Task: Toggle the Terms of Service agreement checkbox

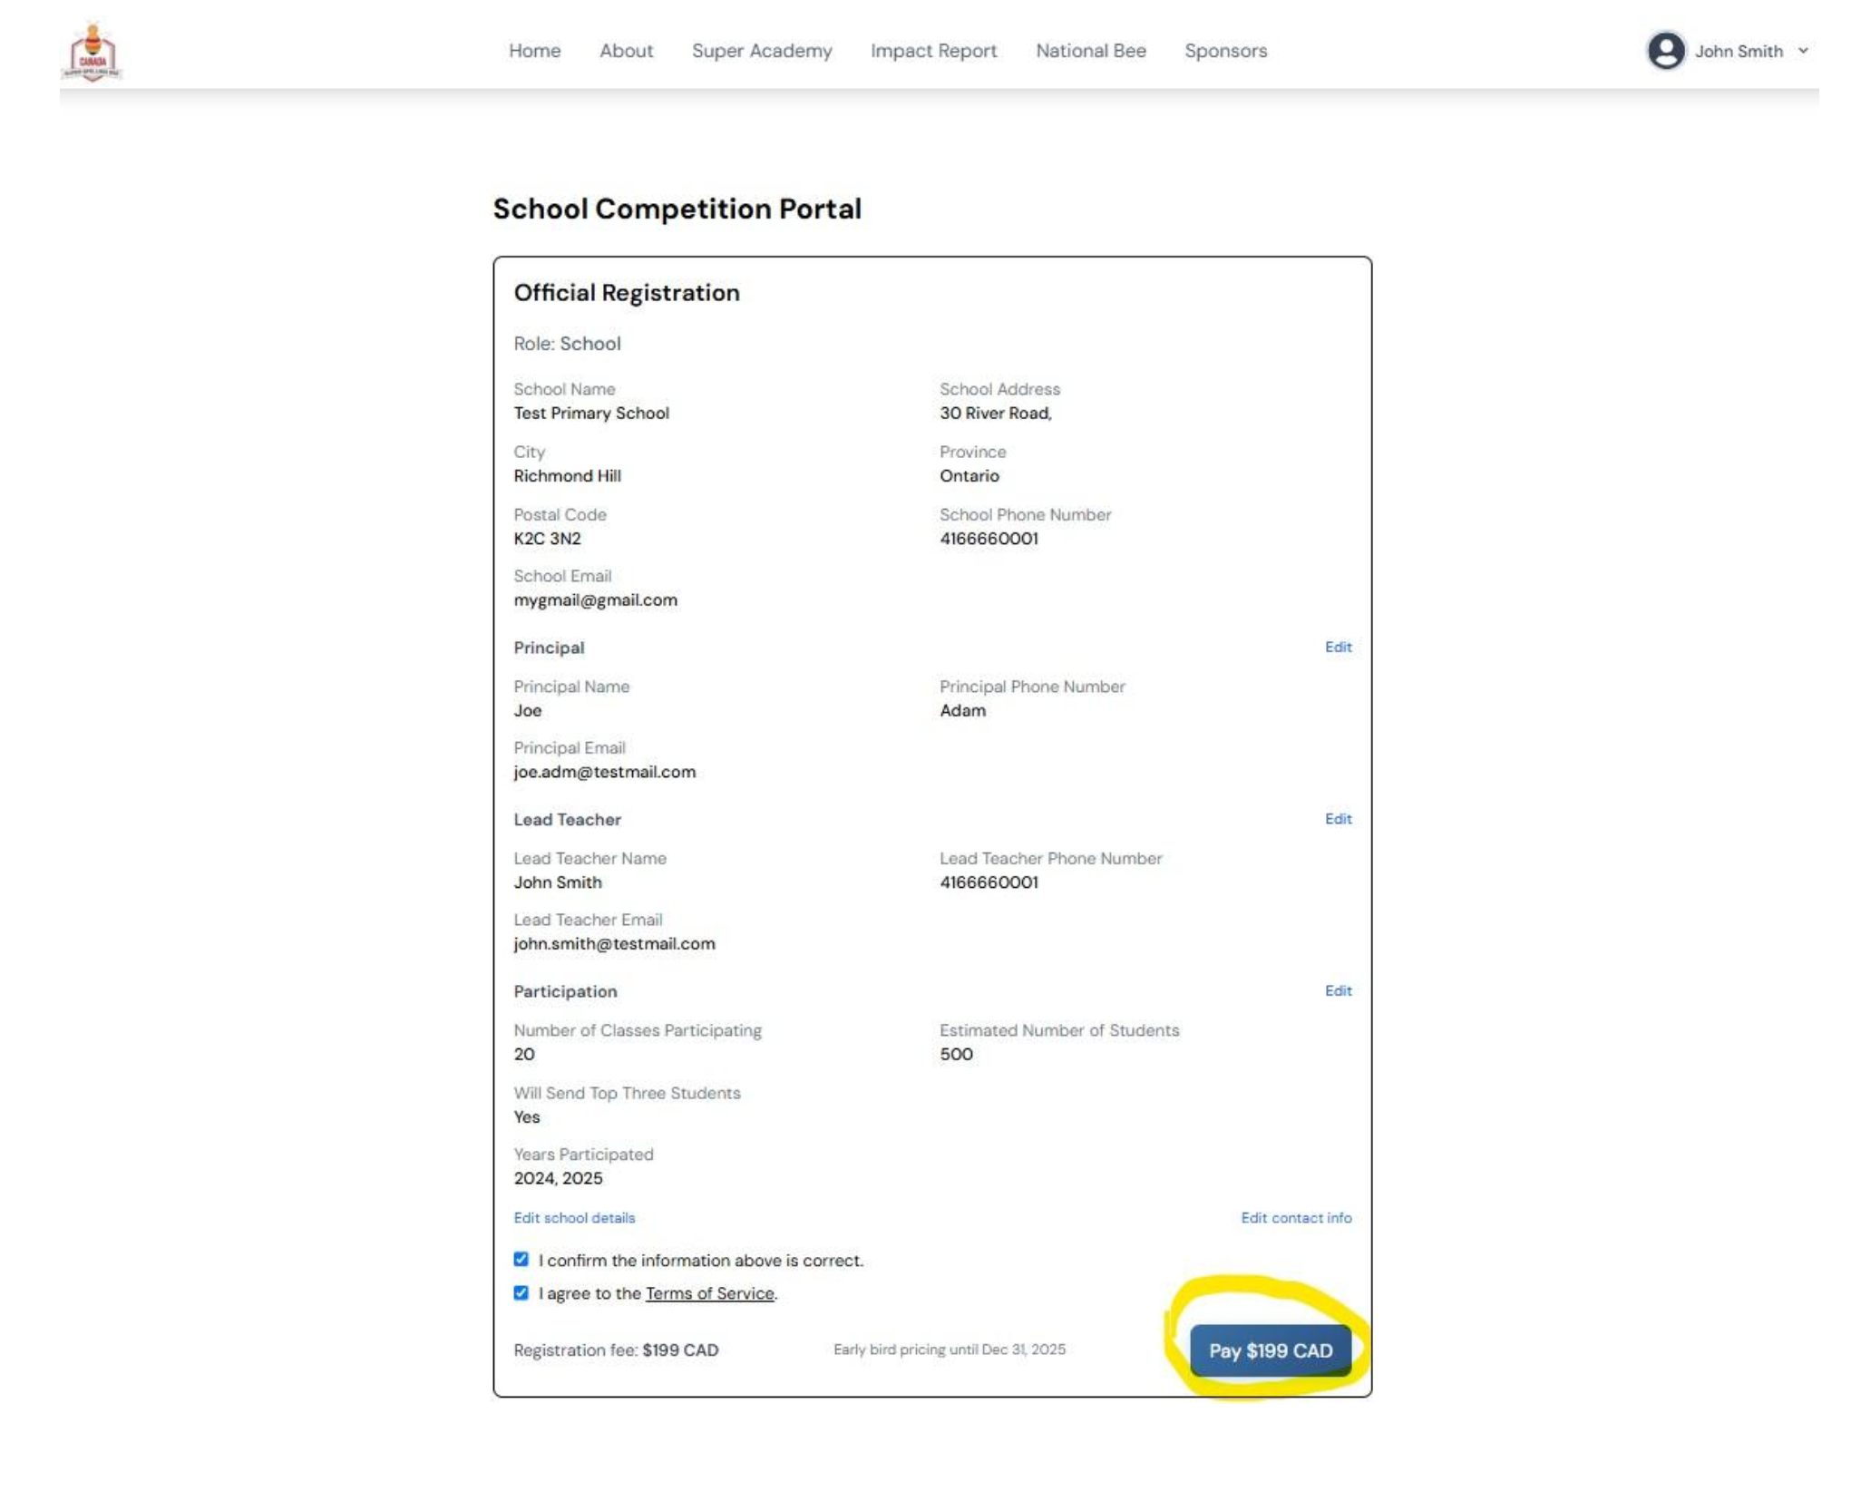Action: [521, 1293]
